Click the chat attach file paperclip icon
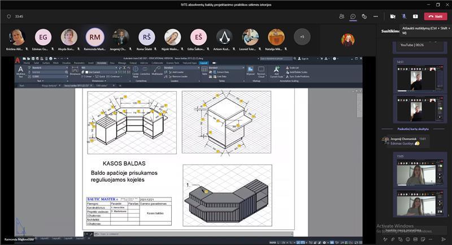This screenshot has width=452, height=245. 393,239
